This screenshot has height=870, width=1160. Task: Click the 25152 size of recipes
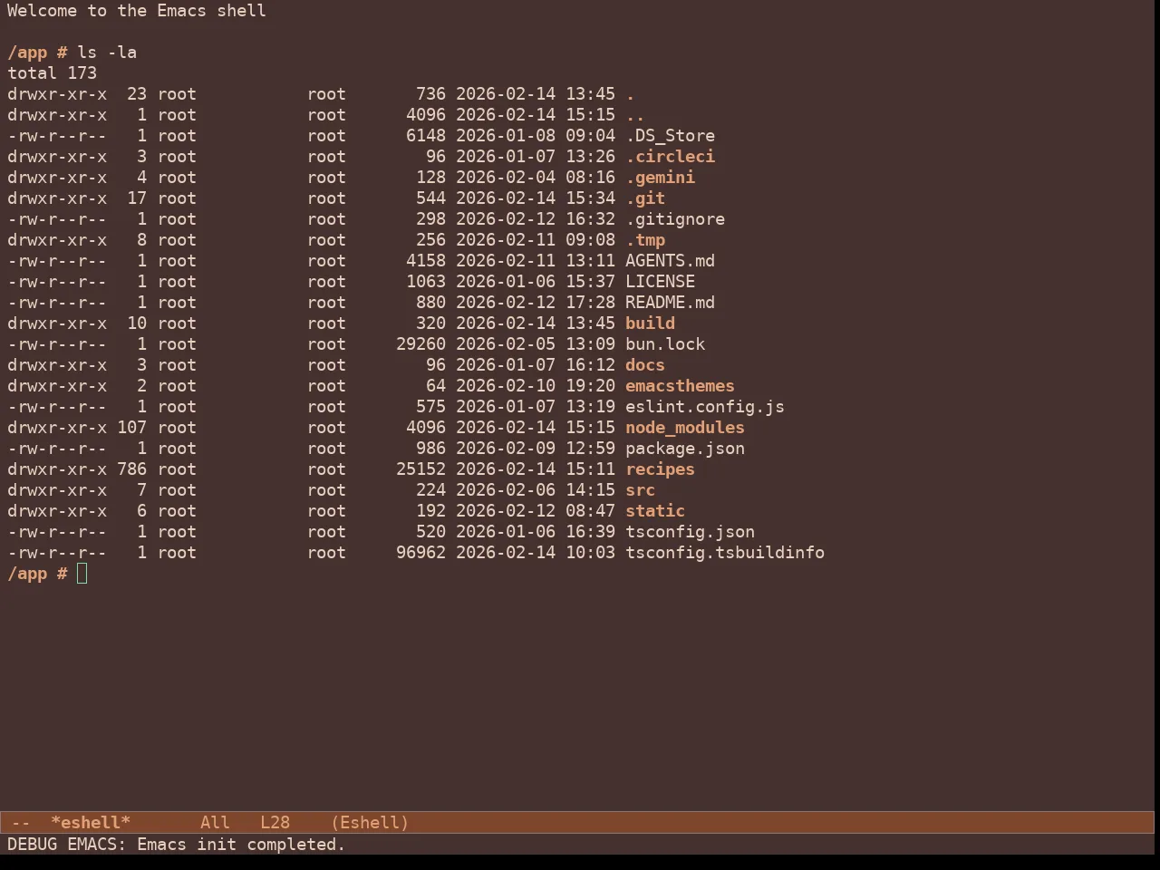click(x=420, y=469)
